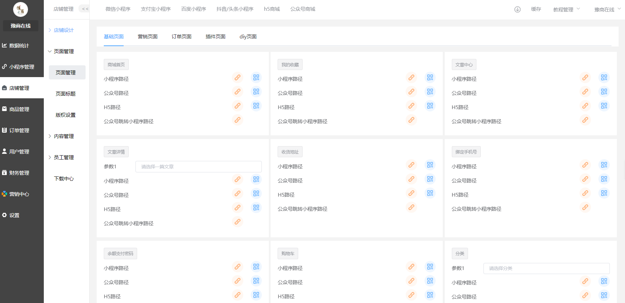The image size is (625, 303).
Task: Copy link for 我的收藏 小程序路径
Action: (x=411, y=77)
